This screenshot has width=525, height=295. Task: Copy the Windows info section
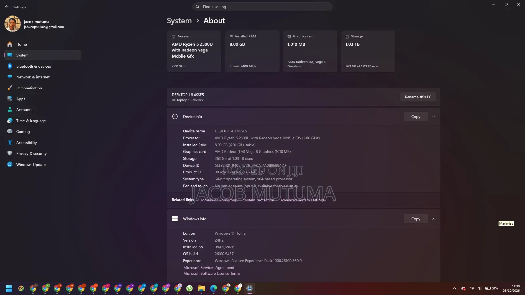[x=416, y=219]
